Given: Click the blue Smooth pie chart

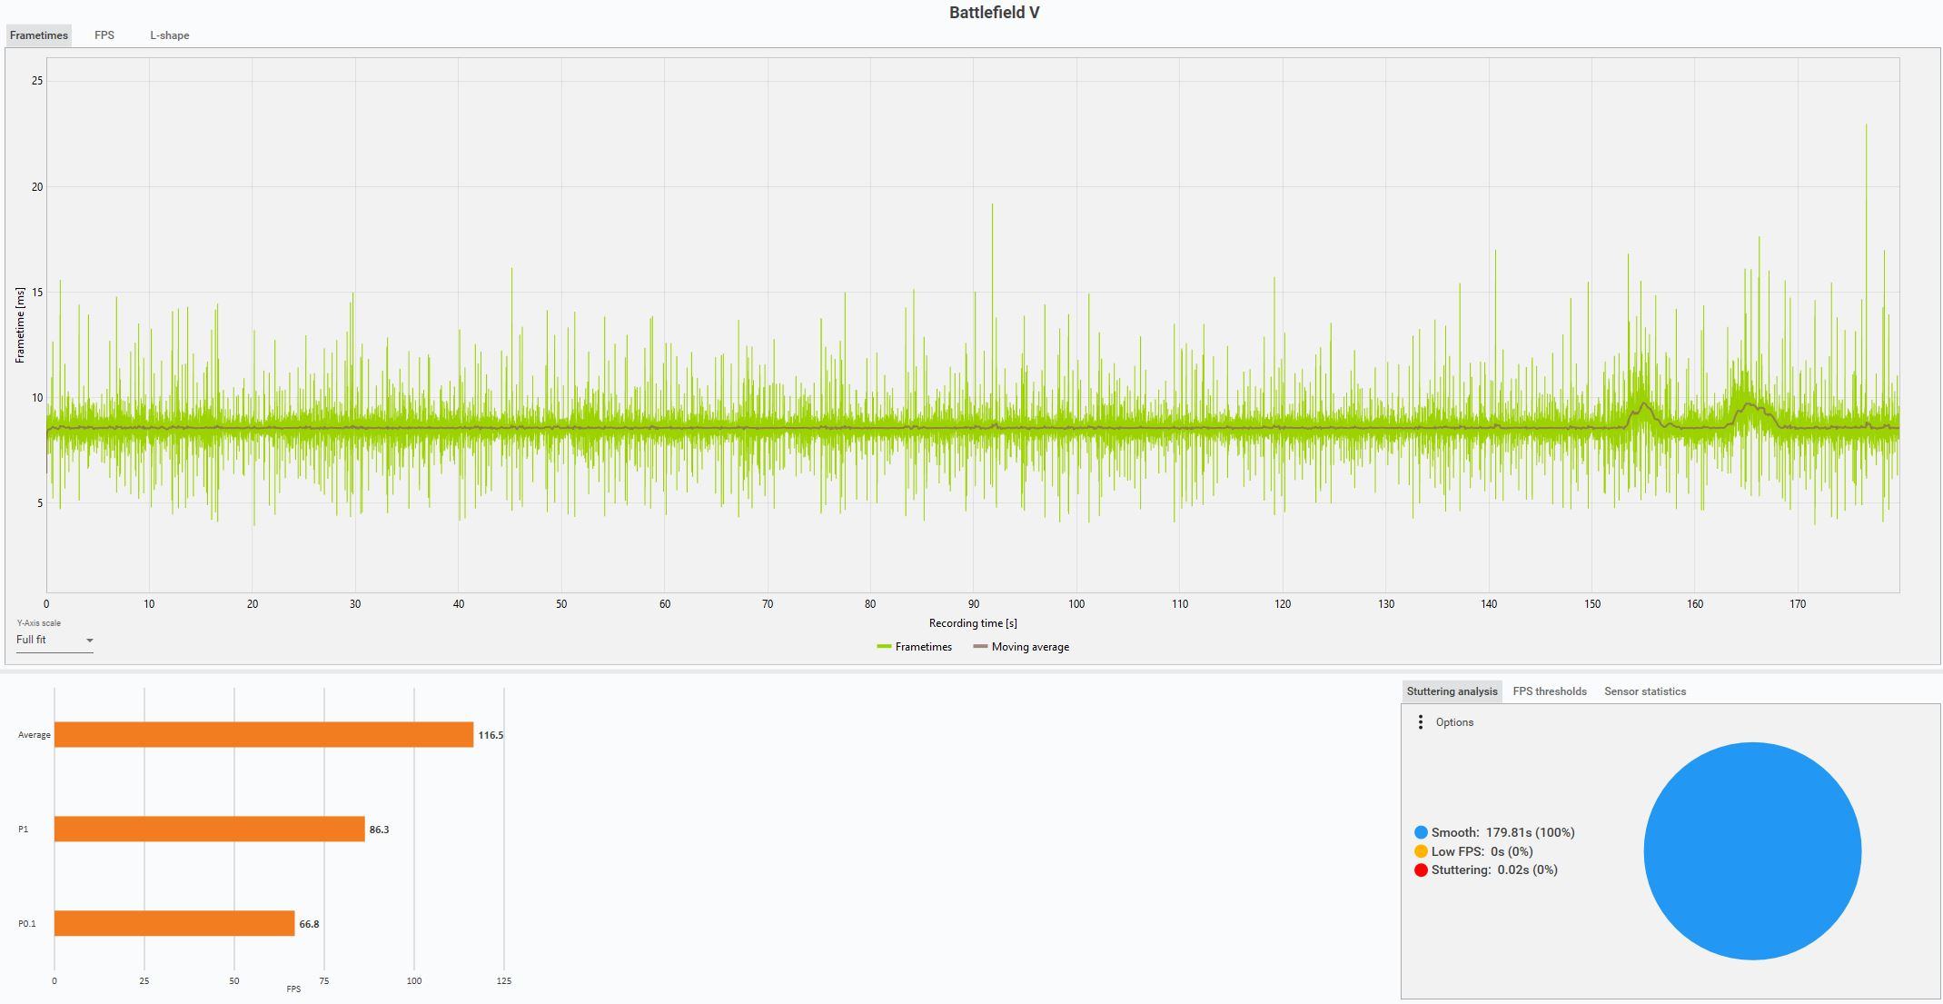Looking at the screenshot, I should [1752, 851].
